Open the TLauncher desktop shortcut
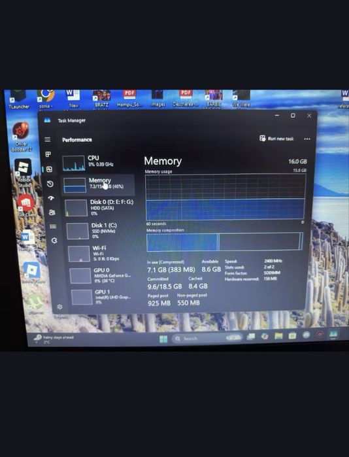This screenshot has height=457, width=349. pyautogui.click(x=19, y=99)
